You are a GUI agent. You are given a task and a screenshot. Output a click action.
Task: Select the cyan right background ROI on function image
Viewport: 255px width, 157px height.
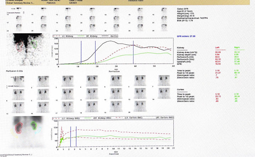coord(38,130)
